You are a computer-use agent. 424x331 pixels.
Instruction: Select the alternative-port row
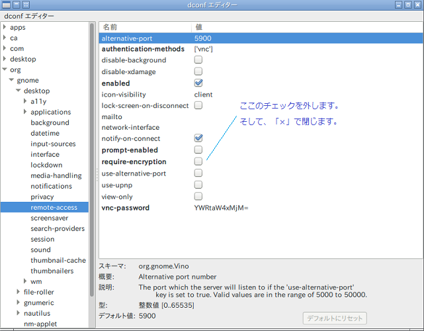261,38
